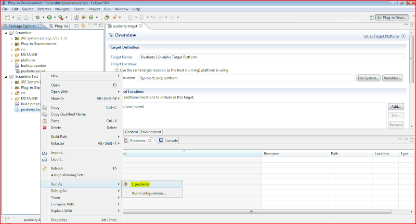Screen dimensions: 416x224
Task: Open the Search toolbar dropdown arrow
Action: pyautogui.click(x=120, y=18)
